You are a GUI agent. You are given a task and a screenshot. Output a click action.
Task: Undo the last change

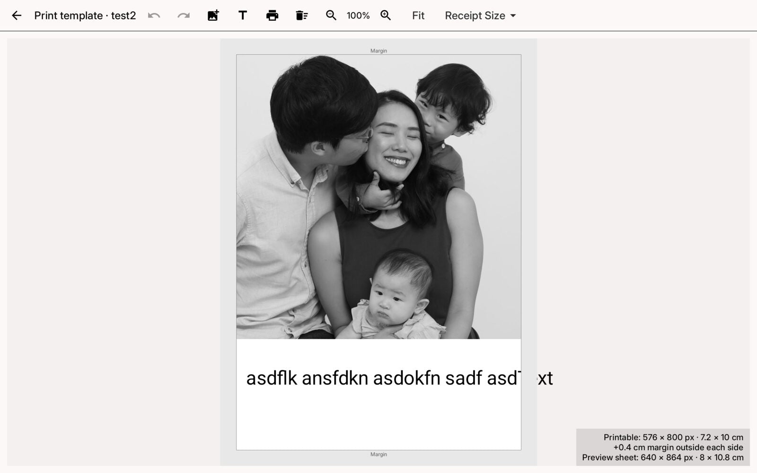click(x=154, y=16)
